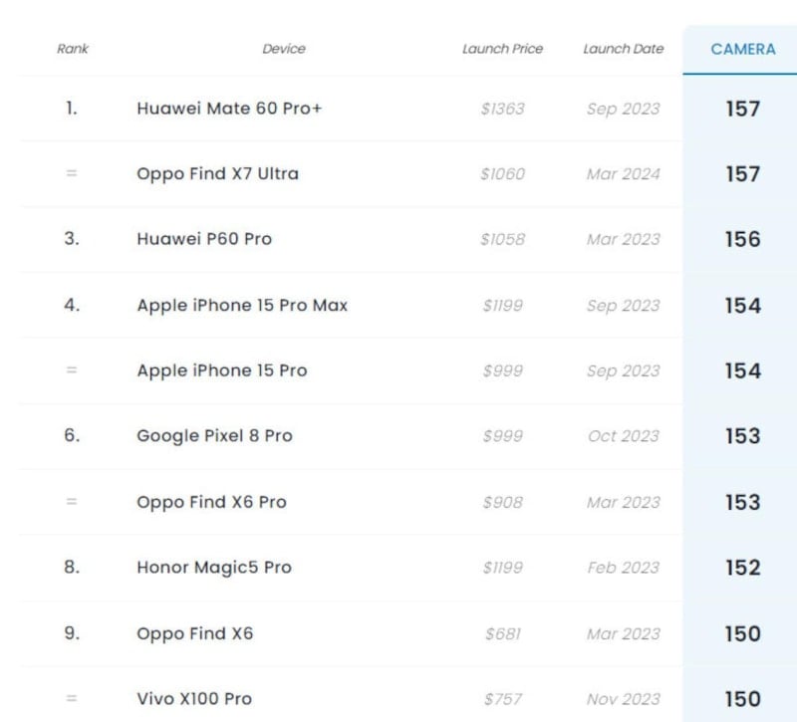Image resolution: width=797 pixels, height=722 pixels.
Task: Click the Oct 2023 launch date
Action: [x=623, y=436]
